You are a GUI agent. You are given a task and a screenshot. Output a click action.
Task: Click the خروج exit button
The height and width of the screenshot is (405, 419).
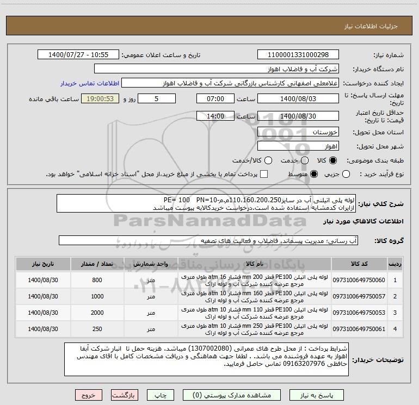point(89,395)
